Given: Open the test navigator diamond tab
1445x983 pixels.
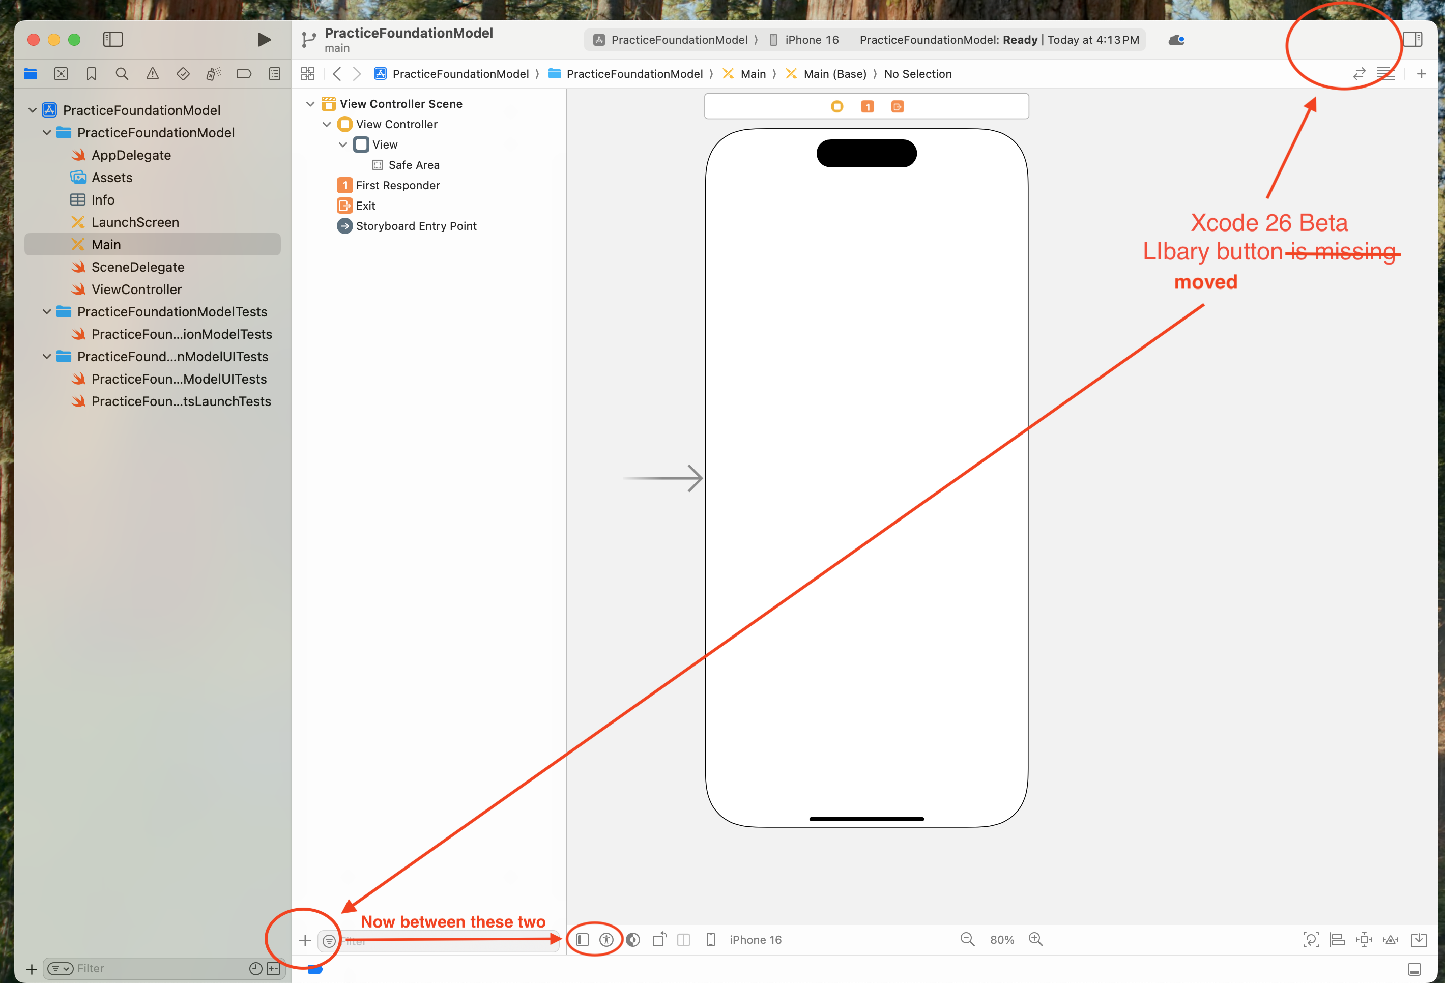Looking at the screenshot, I should 183,74.
